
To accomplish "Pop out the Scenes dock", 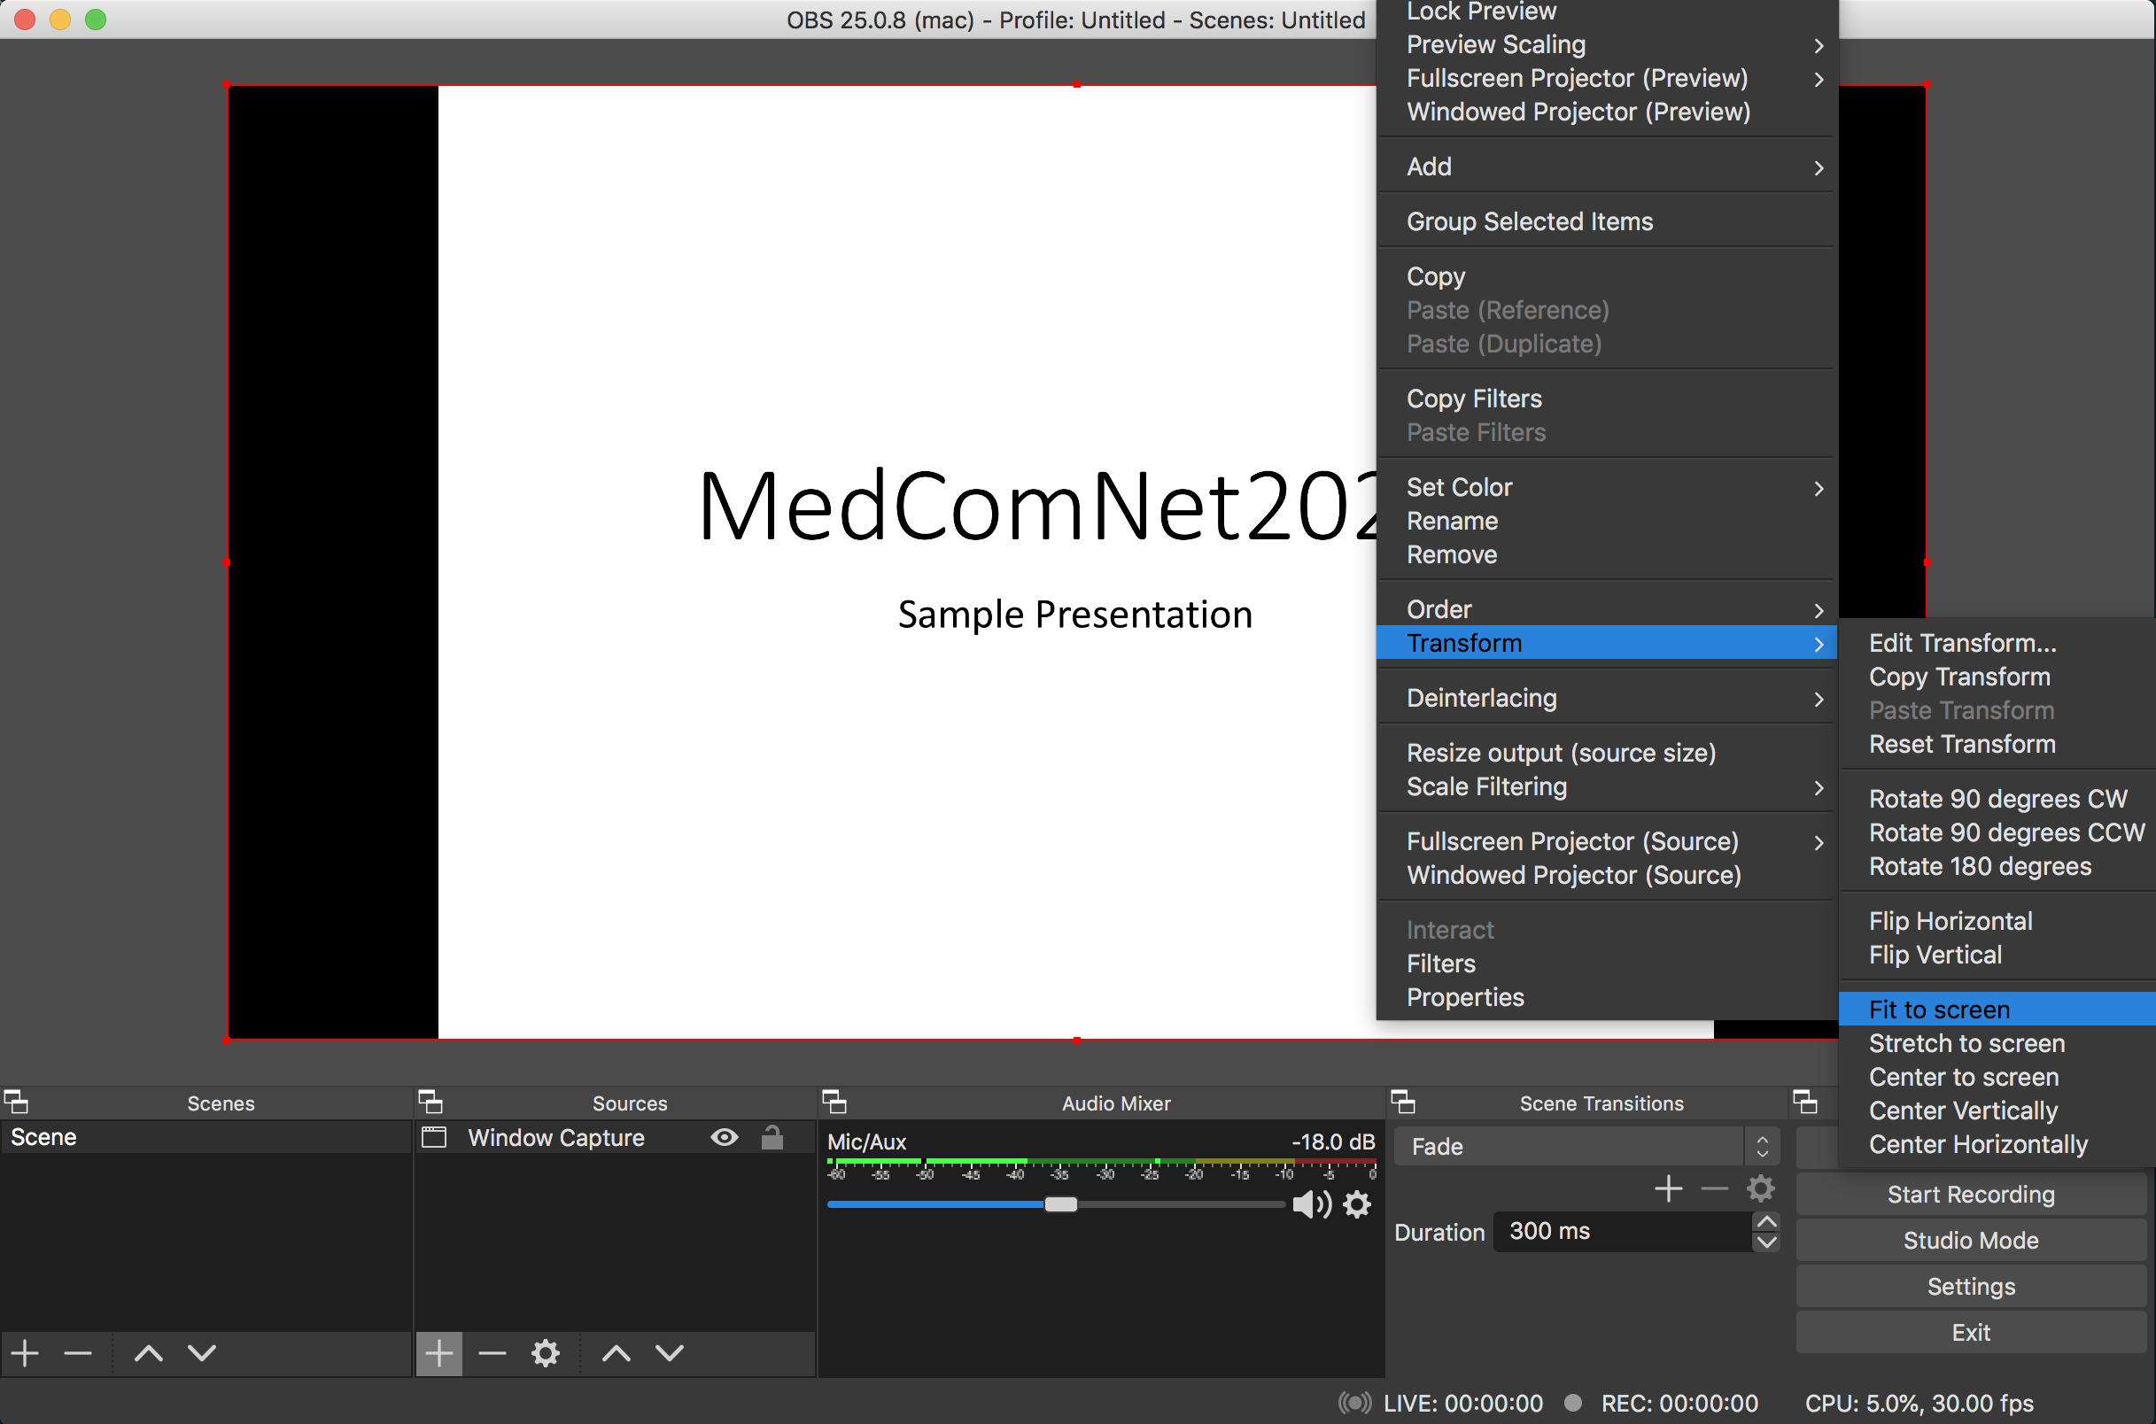I will pos(16,1103).
